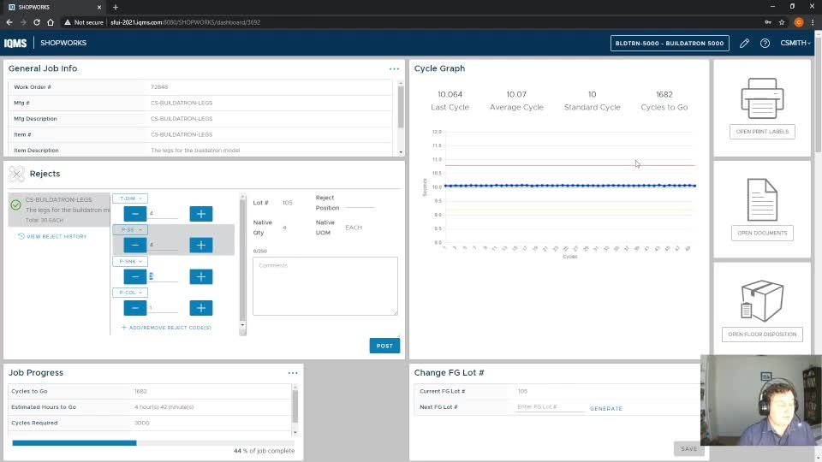
Task: Click Cycles to Go value 1682 in graph
Action: 664,94
